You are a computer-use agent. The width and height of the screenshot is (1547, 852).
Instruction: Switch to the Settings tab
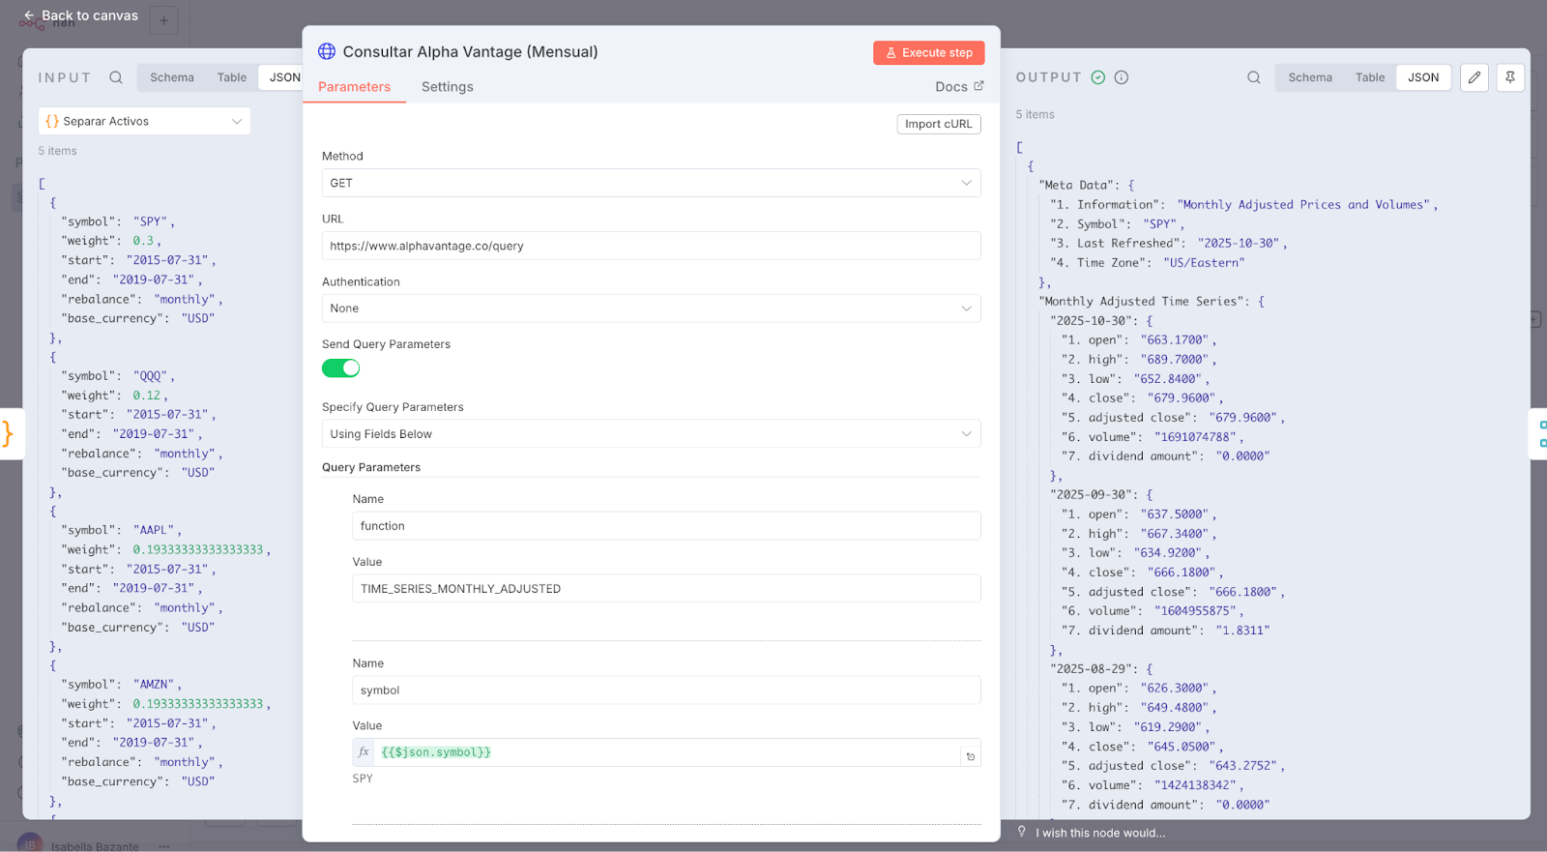point(447,87)
